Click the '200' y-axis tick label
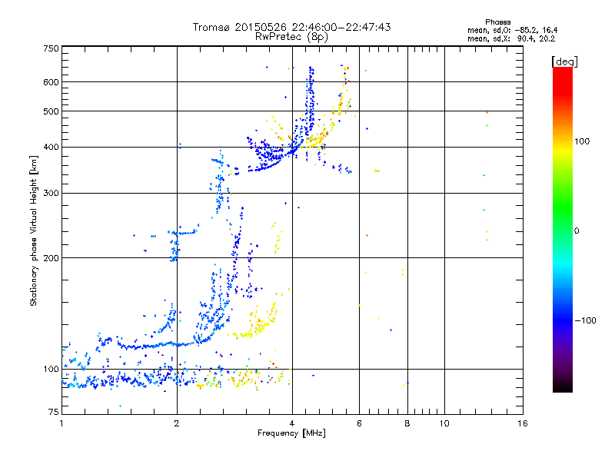The width and height of the screenshot is (615, 461). tap(51, 258)
